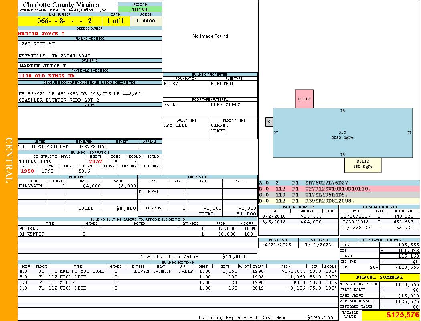Click Total Built In Value $11,000

tap(234, 256)
